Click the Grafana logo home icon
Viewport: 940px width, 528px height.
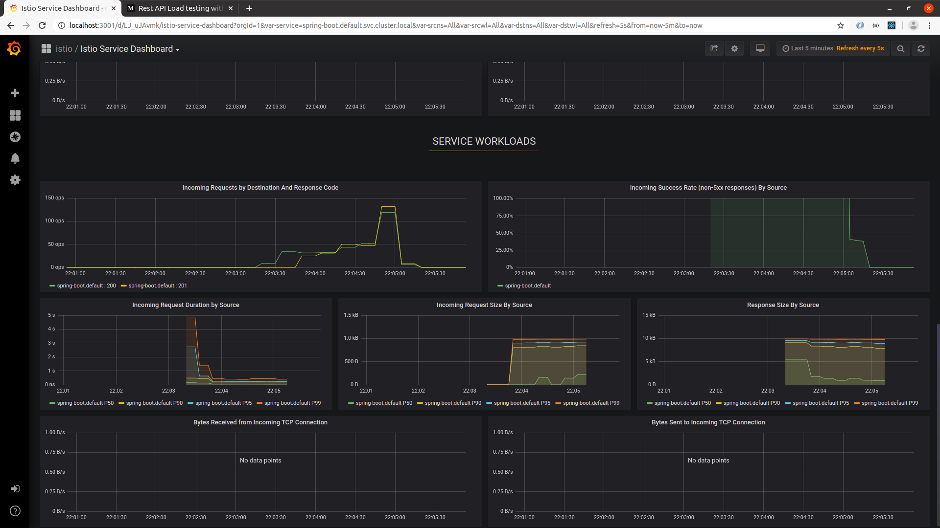[x=14, y=48]
